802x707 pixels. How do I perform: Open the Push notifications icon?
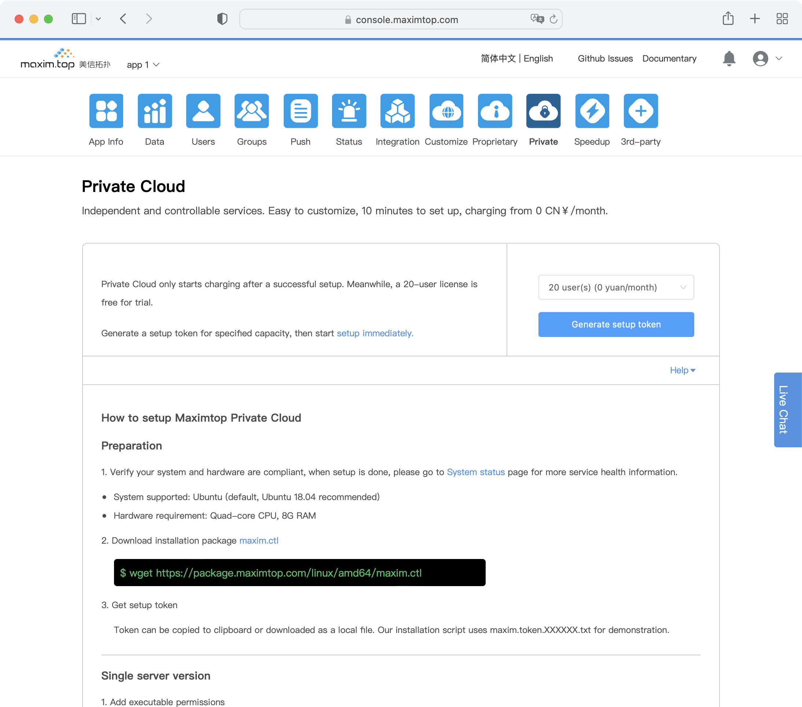(x=301, y=111)
